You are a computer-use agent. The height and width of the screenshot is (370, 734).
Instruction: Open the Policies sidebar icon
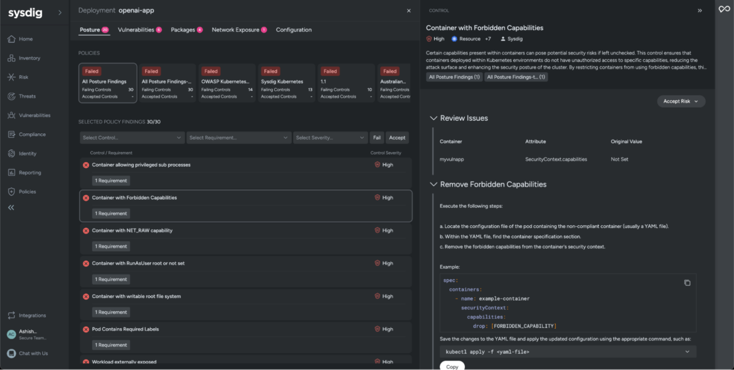click(x=12, y=192)
